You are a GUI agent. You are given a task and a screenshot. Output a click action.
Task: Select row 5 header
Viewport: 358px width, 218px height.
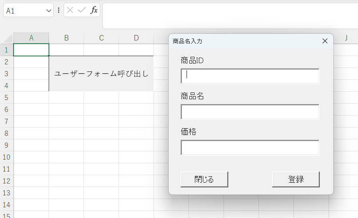coord(7,98)
